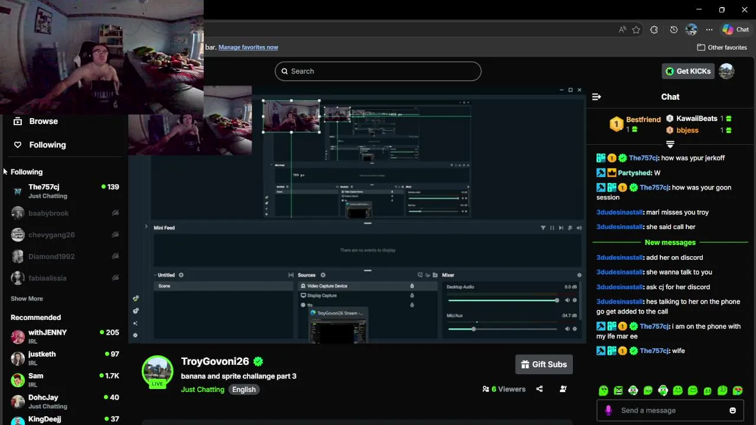Click the Manage favorites now link
Viewport: 756px width, 425px height.
(248, 47)
